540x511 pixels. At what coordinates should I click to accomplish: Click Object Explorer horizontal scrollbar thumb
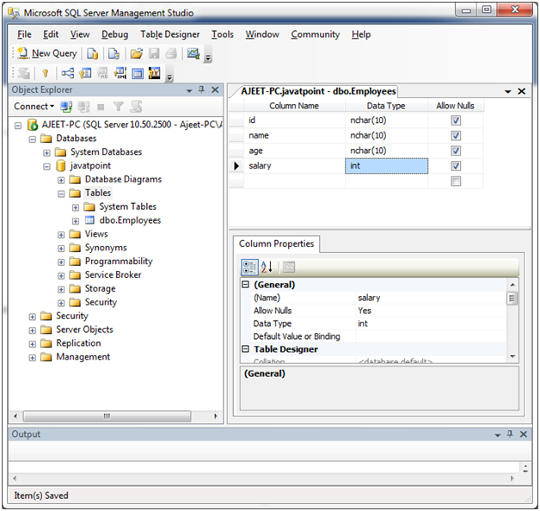(x=107, y=416)
